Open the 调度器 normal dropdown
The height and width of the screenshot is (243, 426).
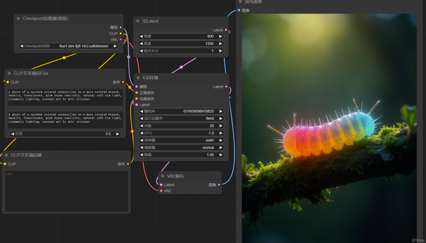pyautogui.click(x=181, y=148)
